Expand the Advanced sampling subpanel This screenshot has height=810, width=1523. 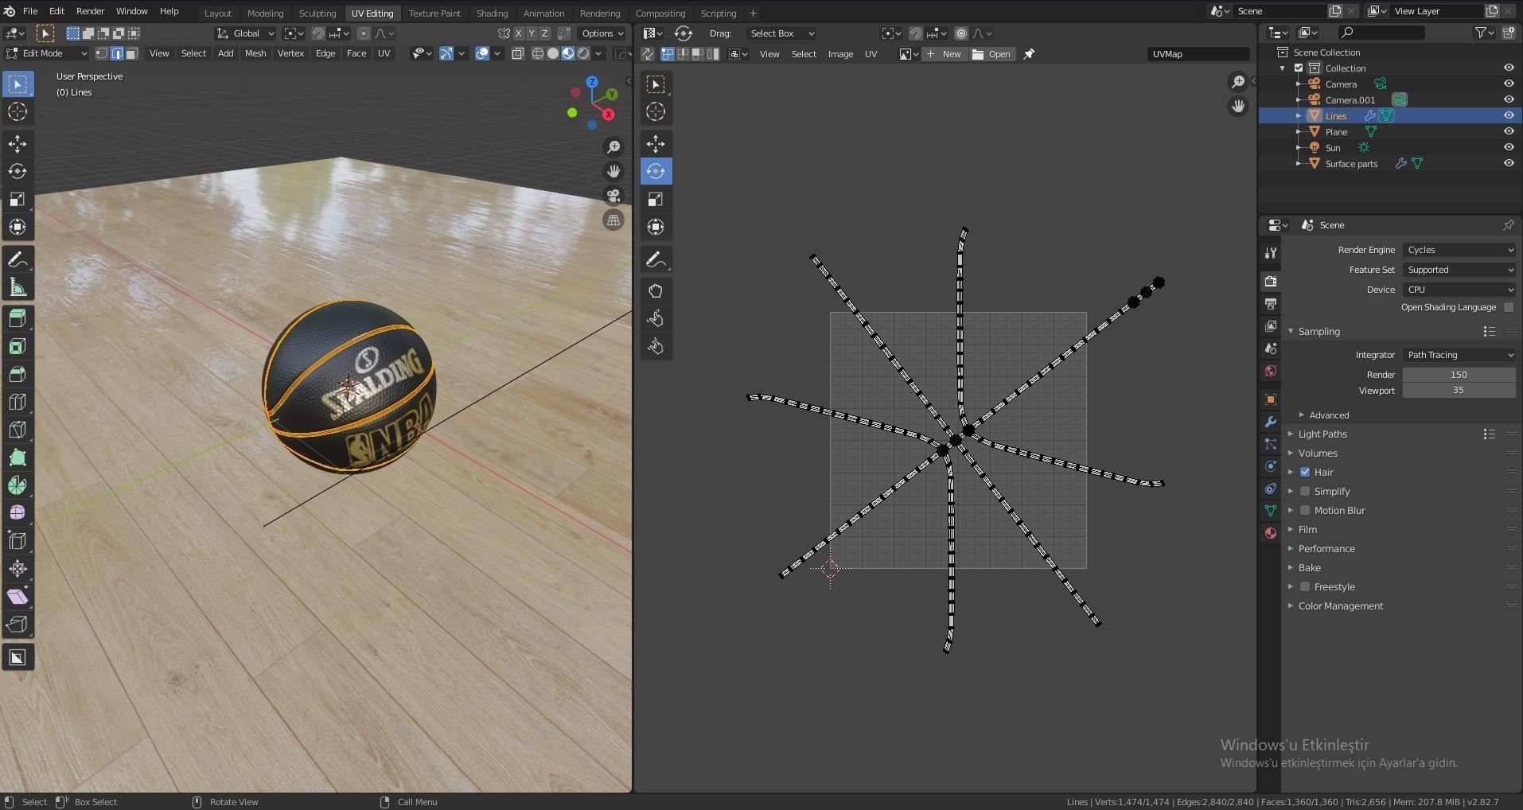(x=1328, y=415)
